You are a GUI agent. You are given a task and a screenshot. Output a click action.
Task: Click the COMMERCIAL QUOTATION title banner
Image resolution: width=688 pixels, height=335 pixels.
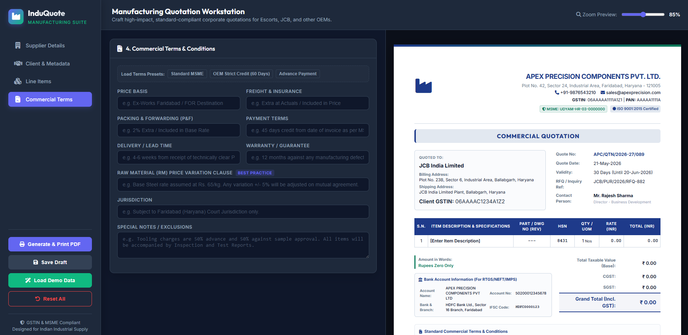click(x=537, y=136)
